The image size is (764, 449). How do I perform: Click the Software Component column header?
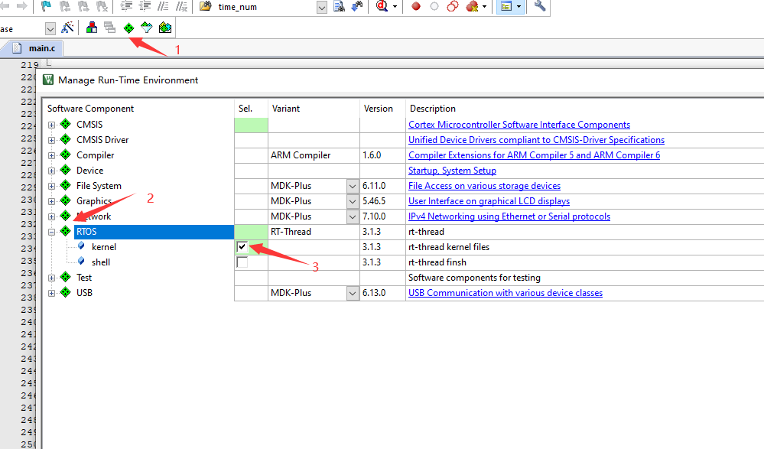91,108
